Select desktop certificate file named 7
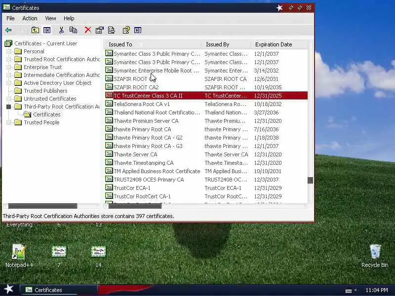 coord(59,256)
